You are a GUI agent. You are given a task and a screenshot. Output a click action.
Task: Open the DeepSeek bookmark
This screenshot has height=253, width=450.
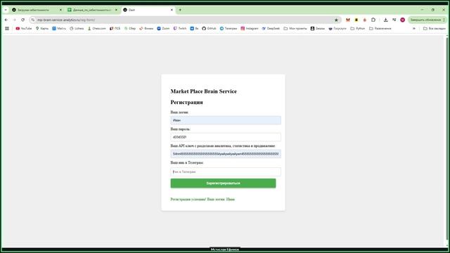tap(271, 28)
